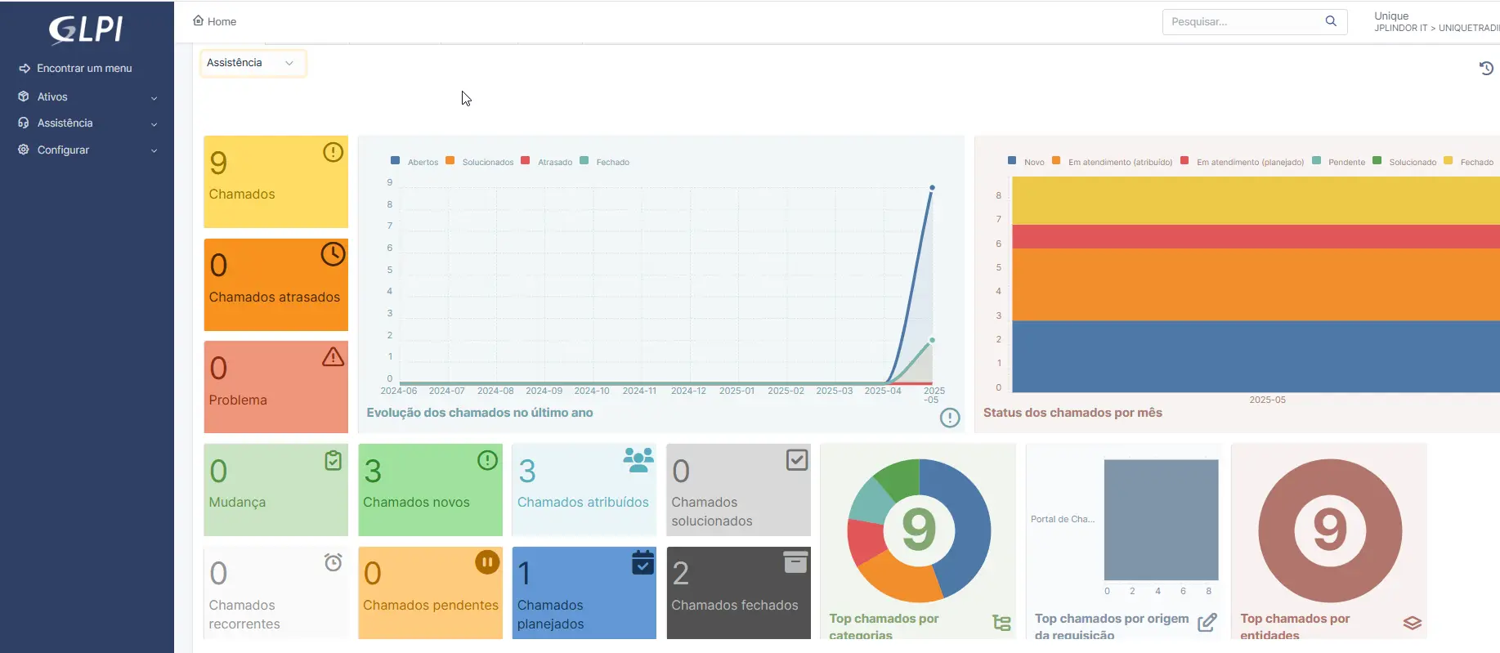This screenshot has height=653, width=1500.
Task: Open the Chamados novos card
Action: 430,490
